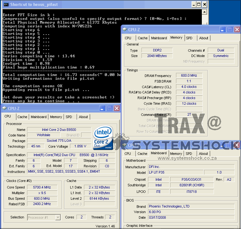Image resolution: width=241 pixels, height=229 pixels.
Task: Click the 2048 MBytes memory size value
Action: click(157, 56)
